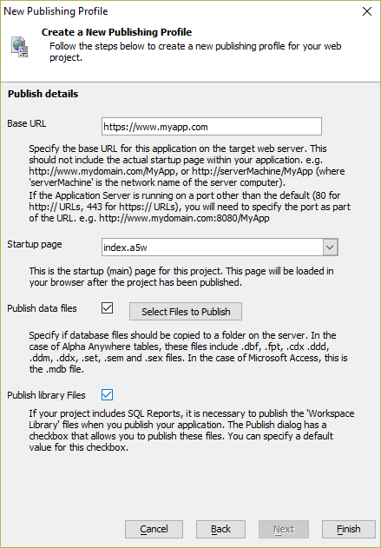Uncheck the Publish library Files checkbox
381x548 pixels.
108,394
